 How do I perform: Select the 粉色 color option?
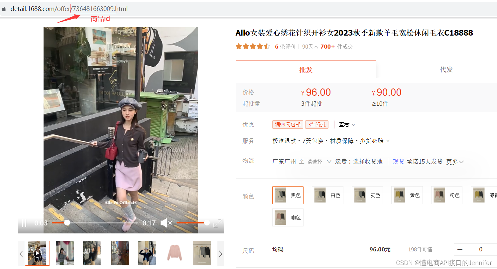[446, 195]
